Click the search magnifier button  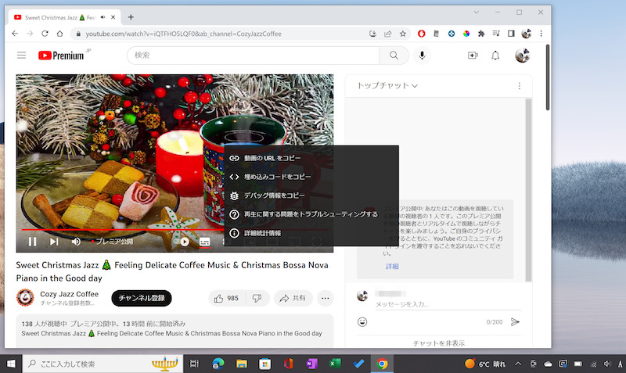click(394, 56)
